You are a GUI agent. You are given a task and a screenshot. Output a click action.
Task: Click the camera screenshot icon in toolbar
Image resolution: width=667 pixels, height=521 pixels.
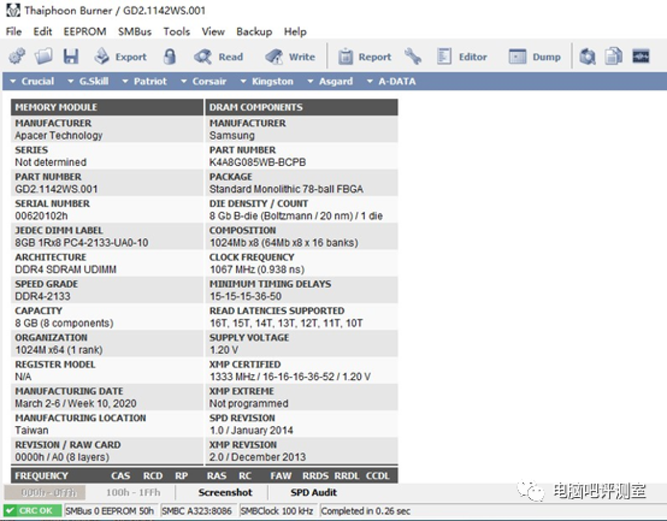[587, 56]
